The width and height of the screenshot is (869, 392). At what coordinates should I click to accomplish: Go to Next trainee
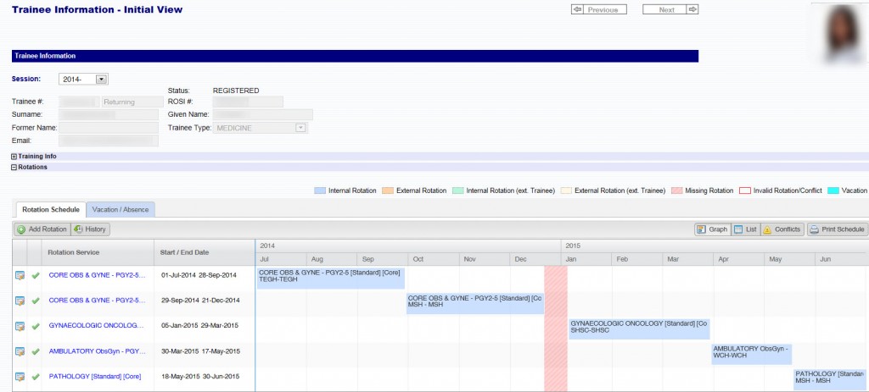pos(670,10)
